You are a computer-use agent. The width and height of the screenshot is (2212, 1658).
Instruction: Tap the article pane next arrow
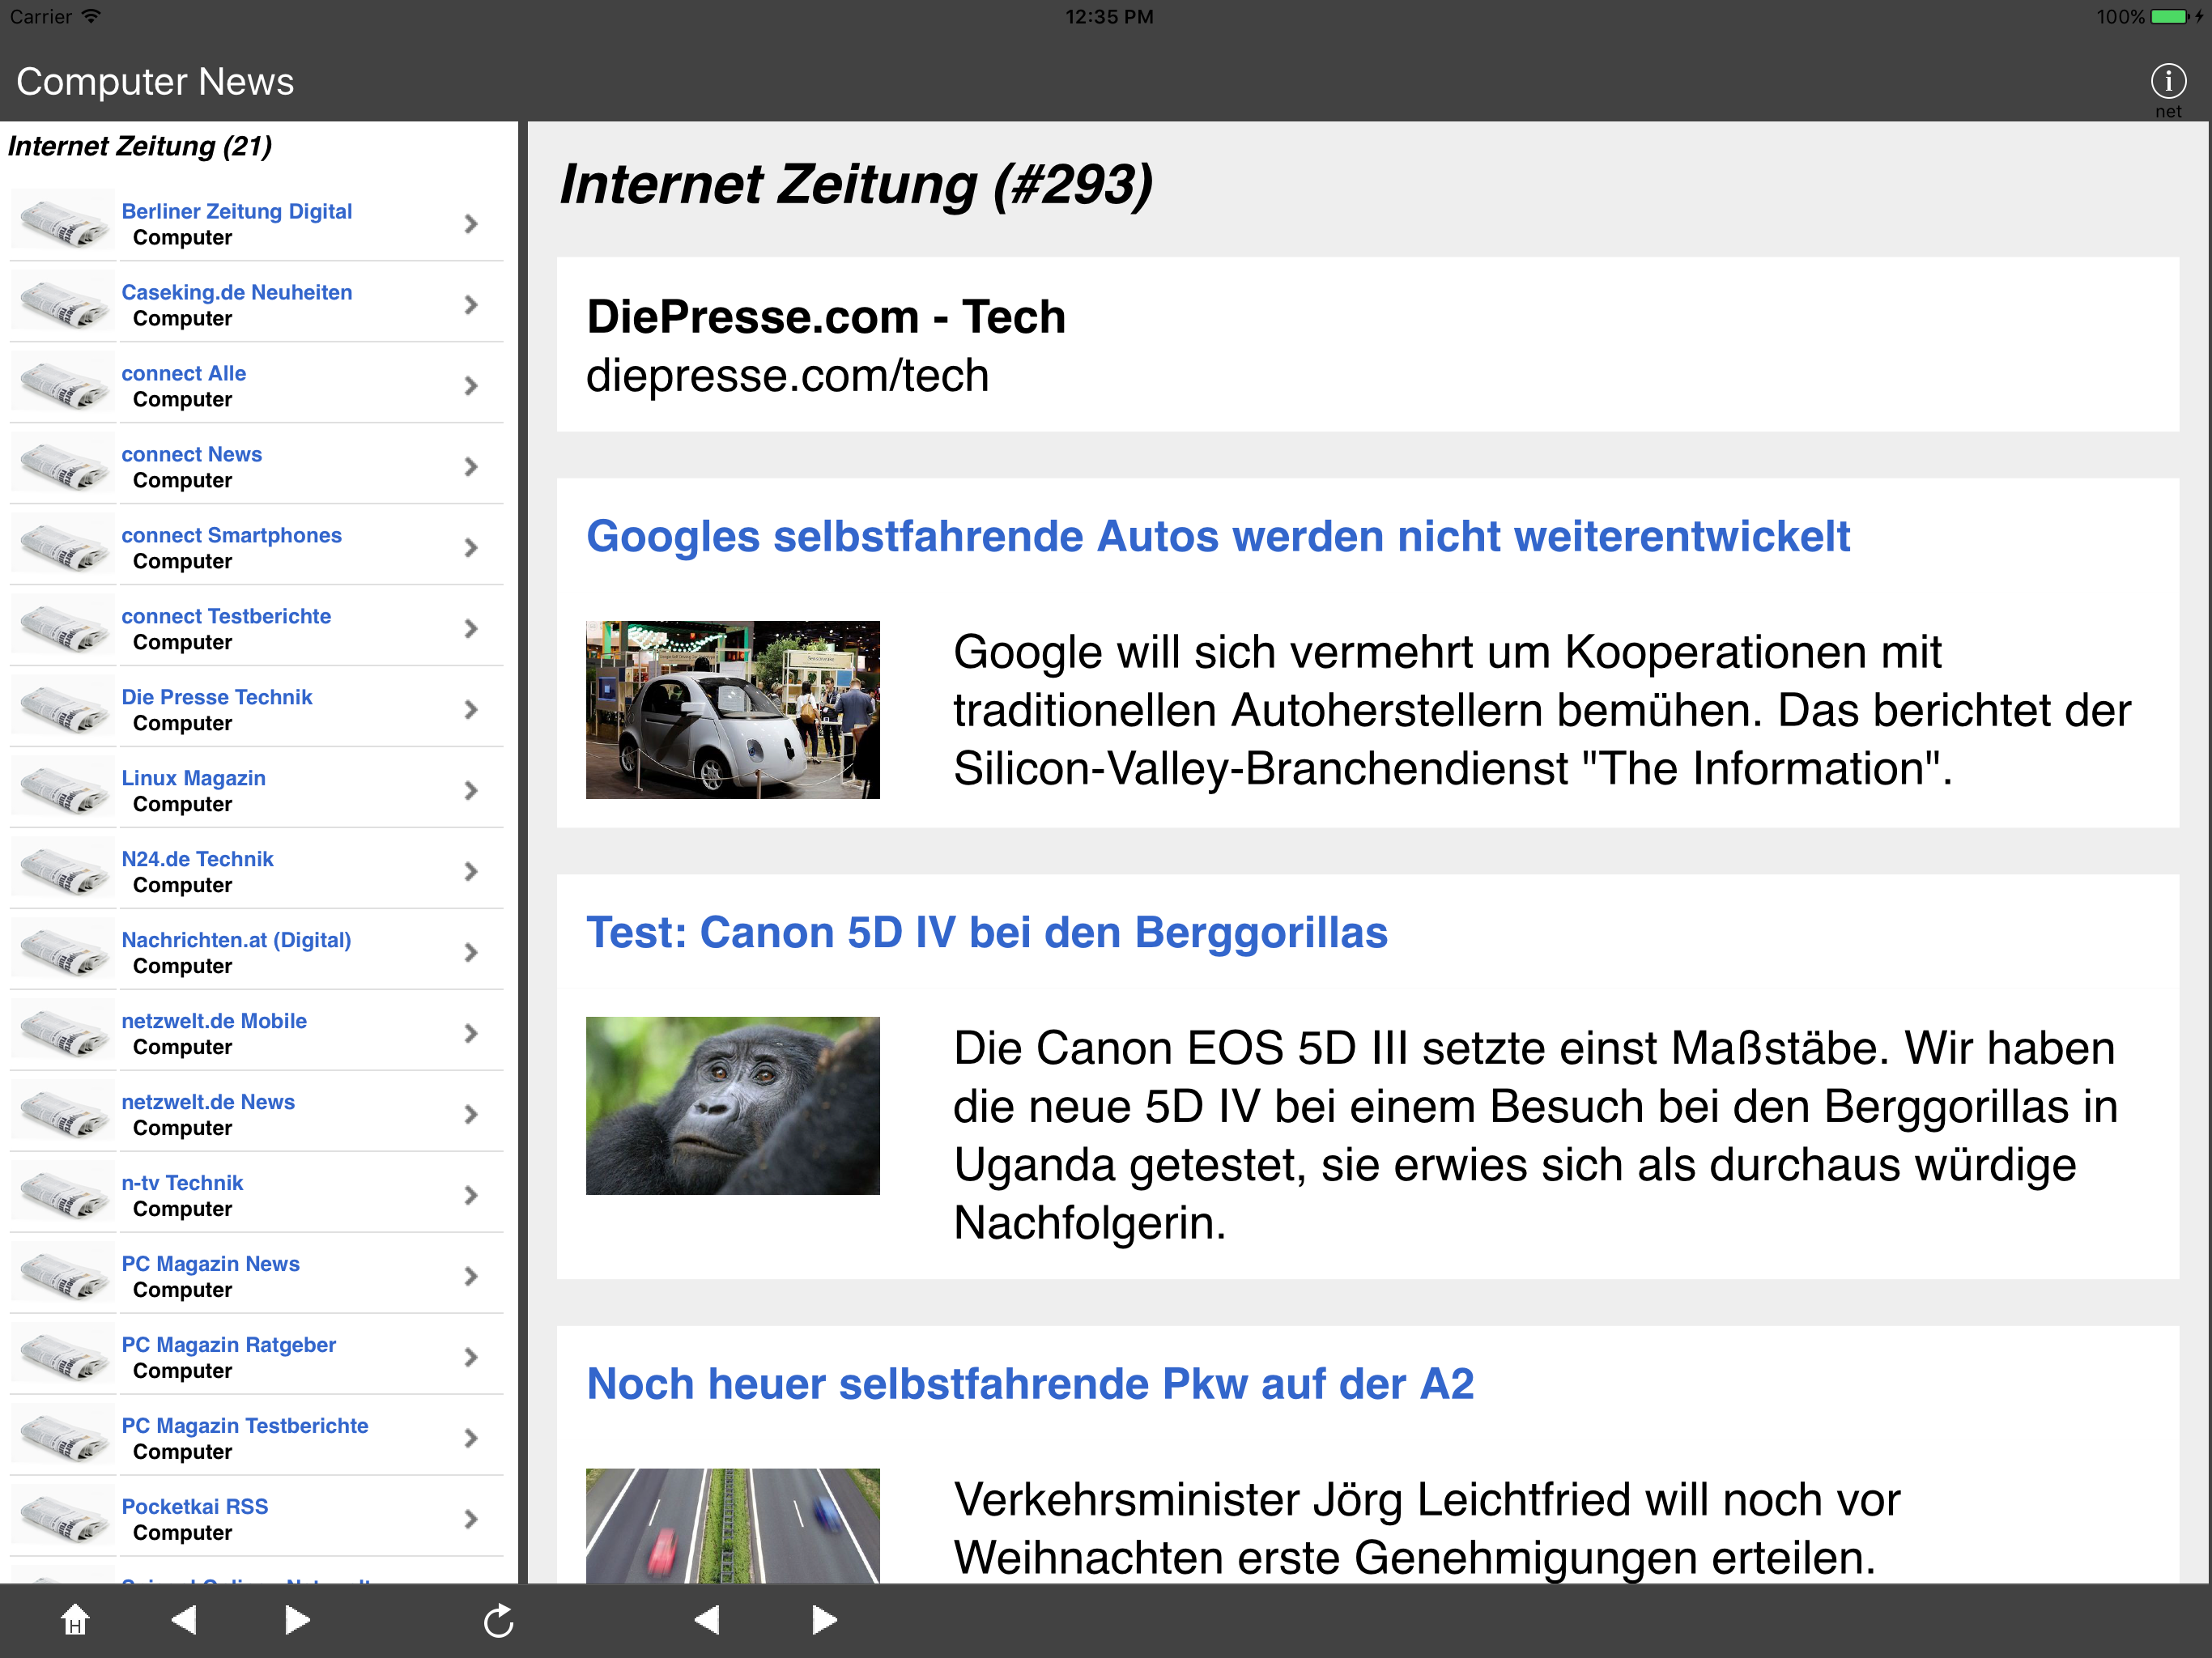(x=824, y=1620)
